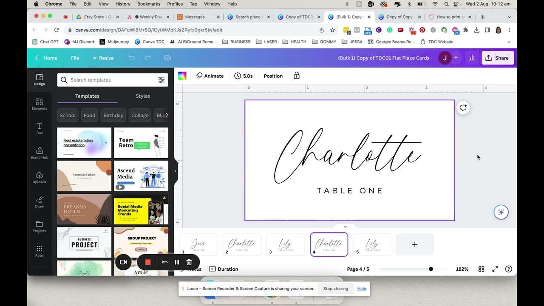The width and height of the screenshot is (544, 306).
Task: Select the Draw tool
Action: 39,202
